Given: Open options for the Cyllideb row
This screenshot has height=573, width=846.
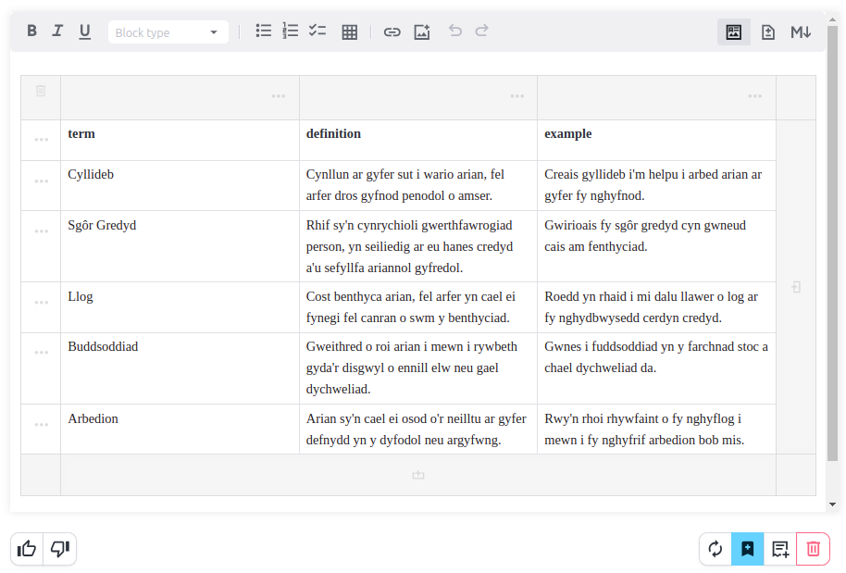Looking at the screenshot, I should [x=41, y=181].
